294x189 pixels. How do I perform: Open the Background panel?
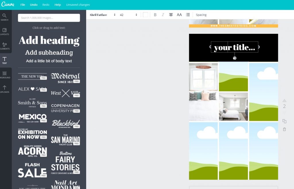5,75
